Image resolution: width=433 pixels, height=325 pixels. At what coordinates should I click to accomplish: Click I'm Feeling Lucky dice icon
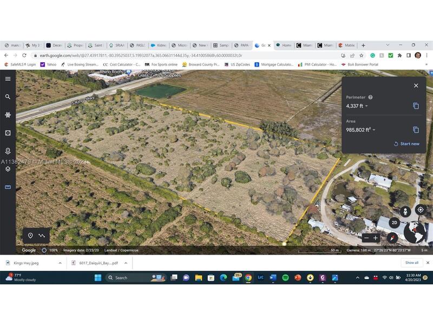[8, 133]
